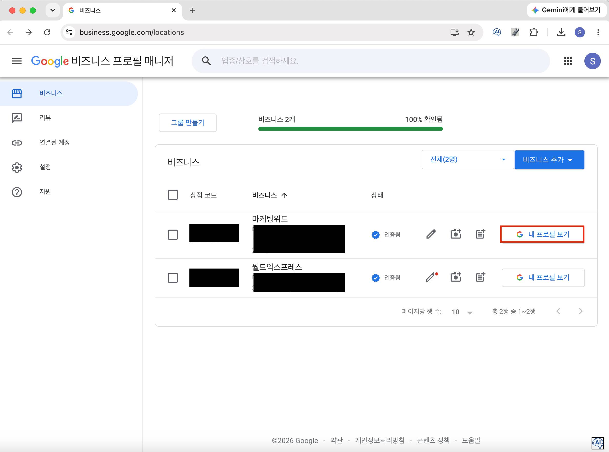This screenshot has height=452, width=609.
Task: Open the hamburger main menu
Action: coord(17,61)
